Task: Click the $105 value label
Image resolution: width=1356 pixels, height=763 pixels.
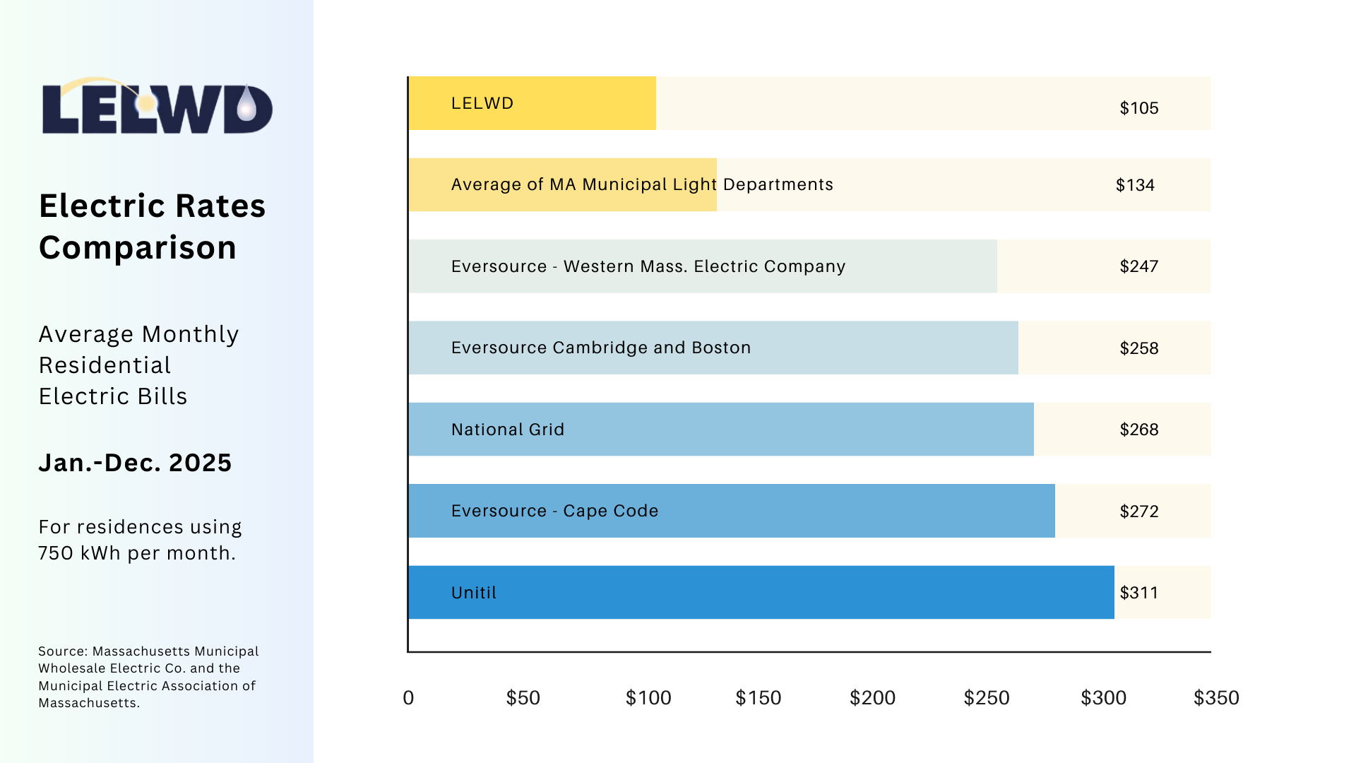Action: pyautogui.click(x=1138, y=108)
